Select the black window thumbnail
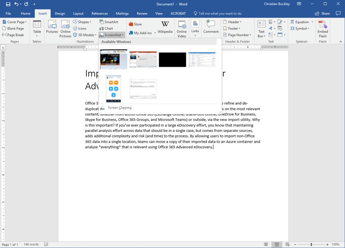 [172, 60]
